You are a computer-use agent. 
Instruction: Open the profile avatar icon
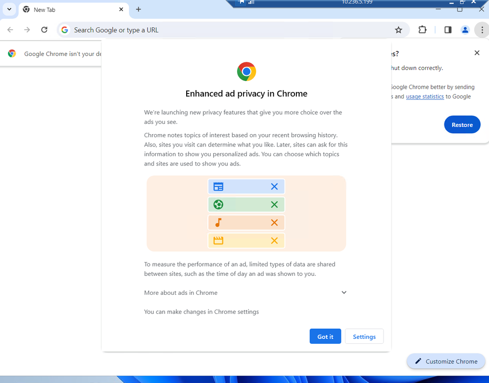(465, 30)
